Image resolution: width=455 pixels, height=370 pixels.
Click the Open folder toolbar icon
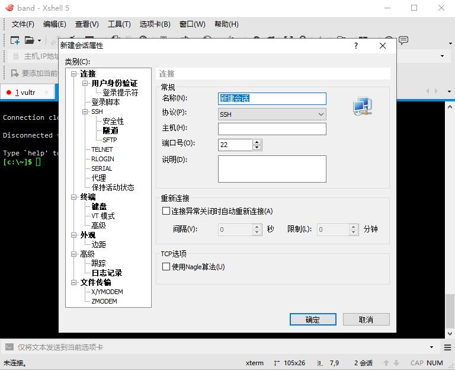click(x=29, y=40)
